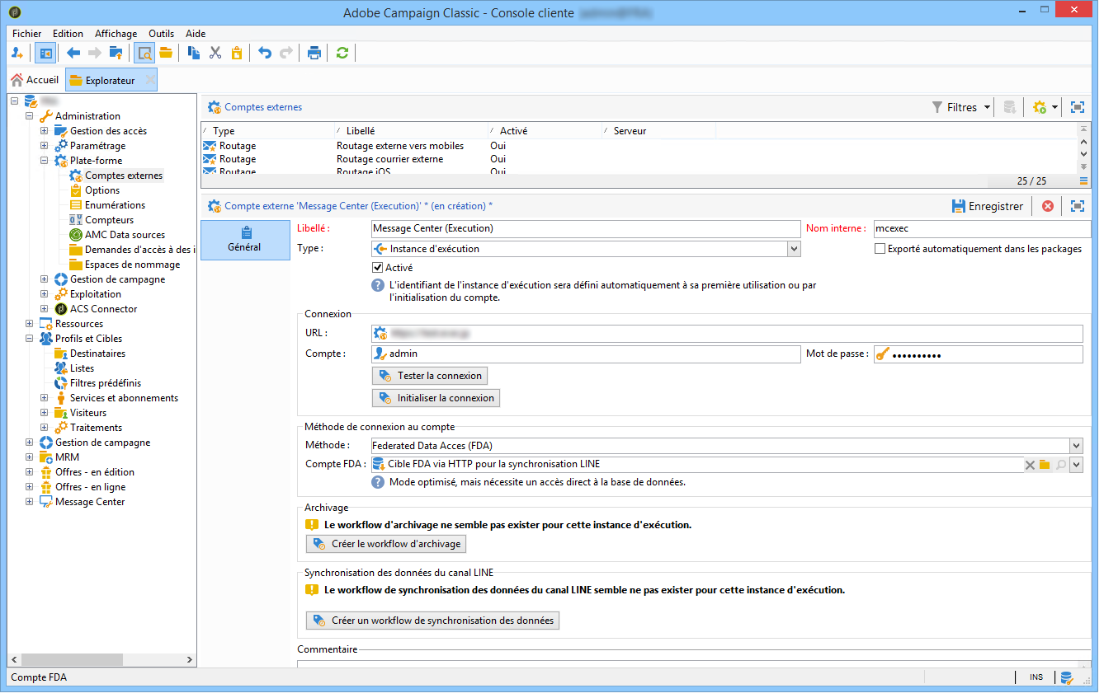The width and height of the screenshot is (1104, 698).
Task: Refresh with the green arrows icon
Action: point(342,54)
